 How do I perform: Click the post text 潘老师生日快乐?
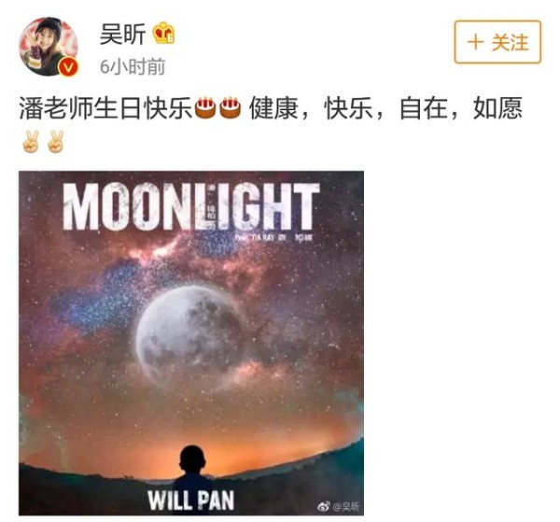tap(106, 108)
